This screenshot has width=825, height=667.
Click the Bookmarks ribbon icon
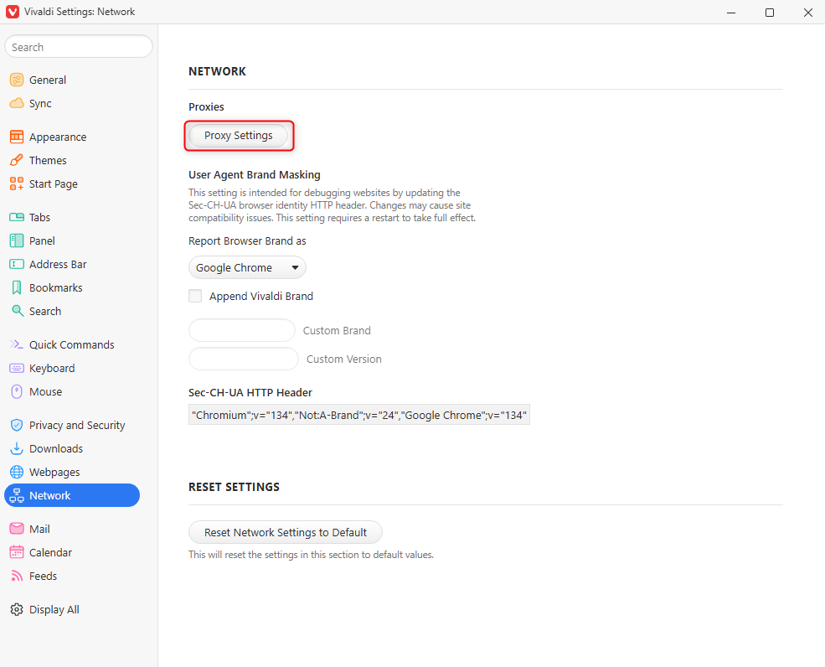[17, 287]
